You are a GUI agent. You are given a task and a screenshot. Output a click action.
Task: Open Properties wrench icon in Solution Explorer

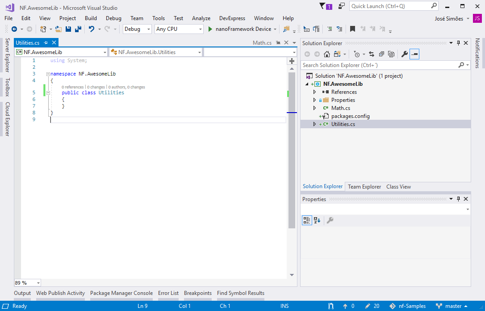tap(404, 54)
